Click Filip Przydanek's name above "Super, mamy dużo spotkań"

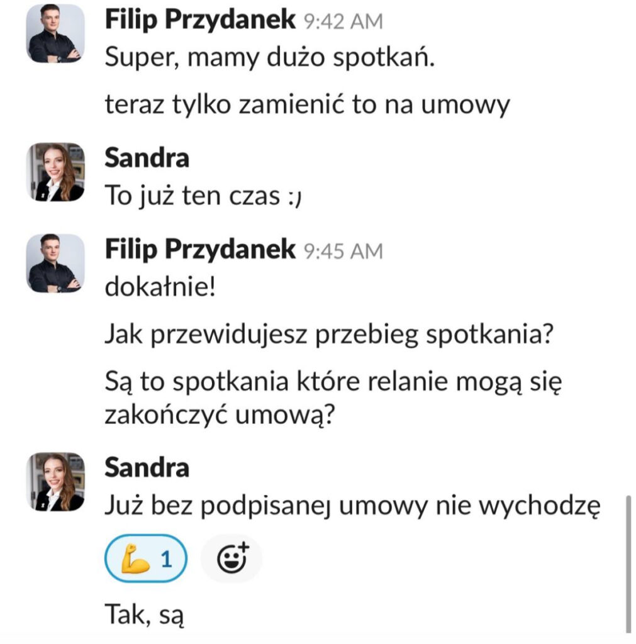tap(200, 20)
